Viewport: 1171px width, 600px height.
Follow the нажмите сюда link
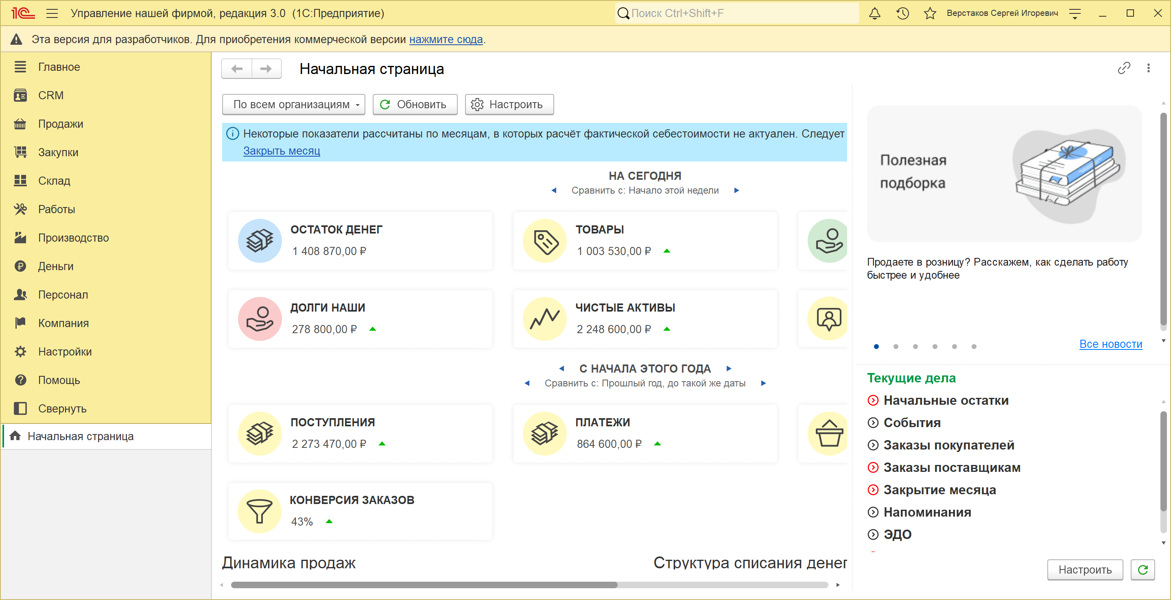point(446,39)
